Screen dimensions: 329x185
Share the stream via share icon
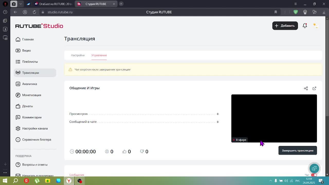pyautogui.click(x=306, y=88)
